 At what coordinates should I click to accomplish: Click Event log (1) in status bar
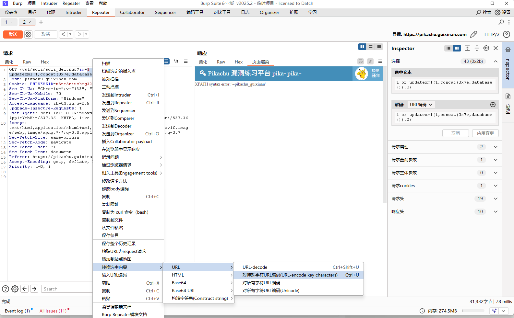[17, 311]
